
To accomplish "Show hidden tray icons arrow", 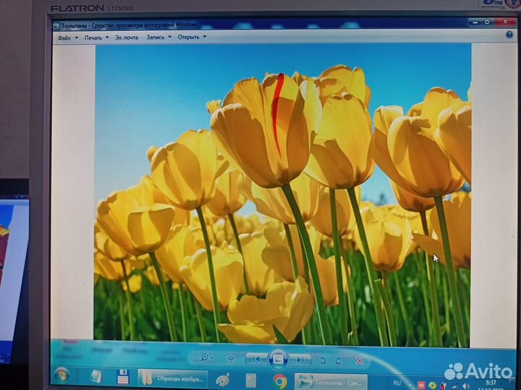I will pos(410,385).
